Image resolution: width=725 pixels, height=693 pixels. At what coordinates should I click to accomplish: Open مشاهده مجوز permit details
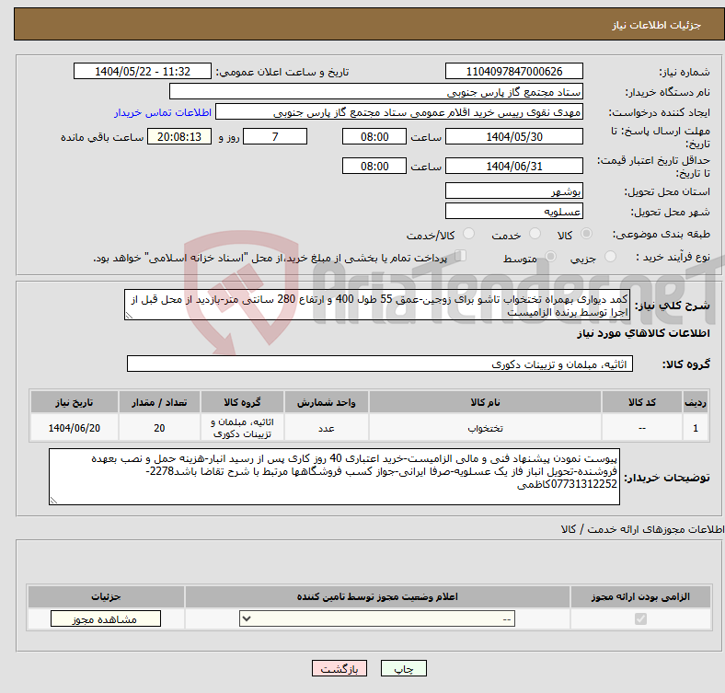(x=106, y=619)
